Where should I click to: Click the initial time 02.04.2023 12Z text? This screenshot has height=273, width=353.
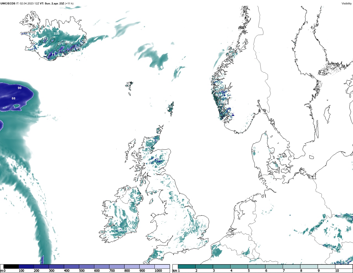pos(29,4)
